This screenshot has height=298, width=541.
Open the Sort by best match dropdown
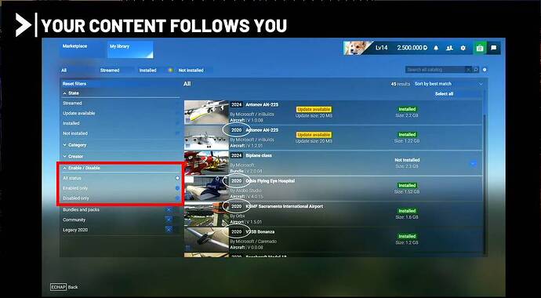point(448,84)
